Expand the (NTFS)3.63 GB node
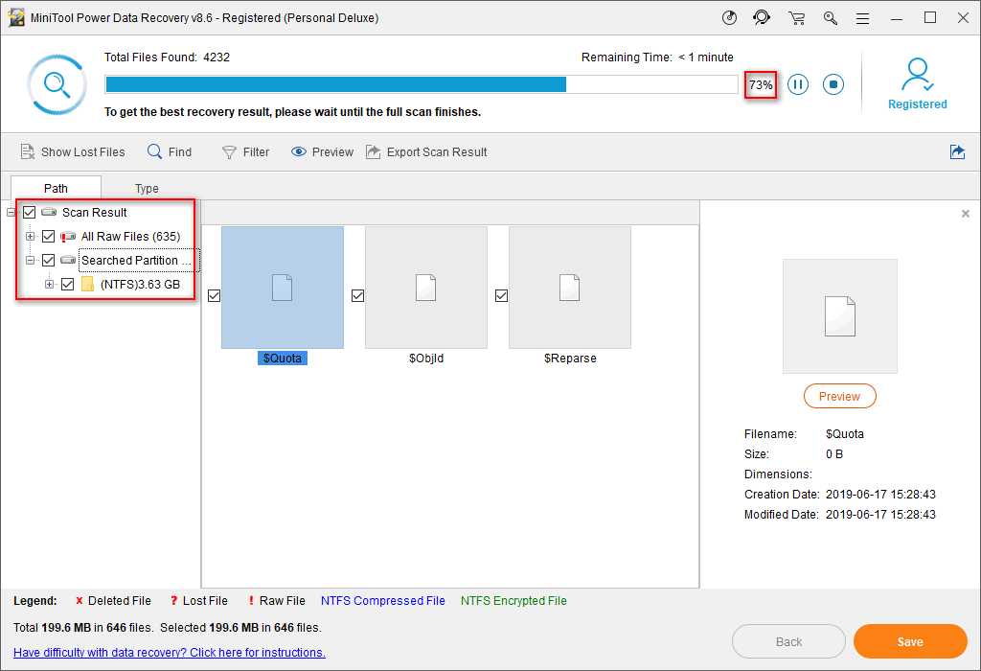 (x=49, y=284)
